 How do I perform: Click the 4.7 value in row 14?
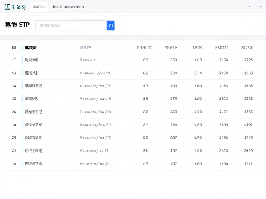[x=145, y=86]
